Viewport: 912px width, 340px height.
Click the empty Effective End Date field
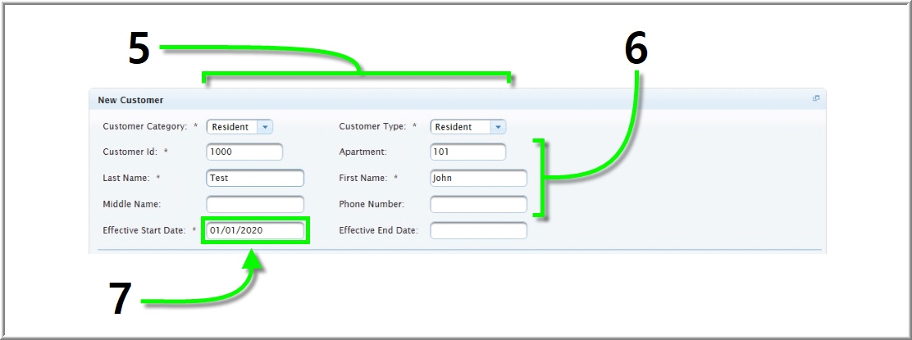(x=478, y=231)
